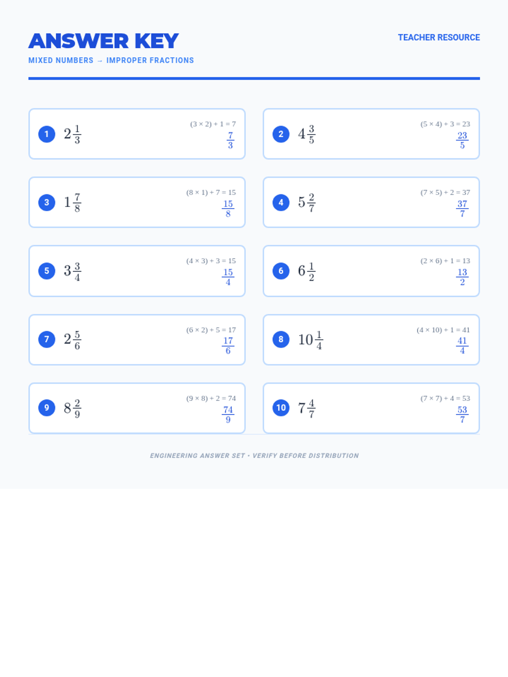Select the answer fraction 41/4
This screenshot has width=508, height=677.
point(462,346)
